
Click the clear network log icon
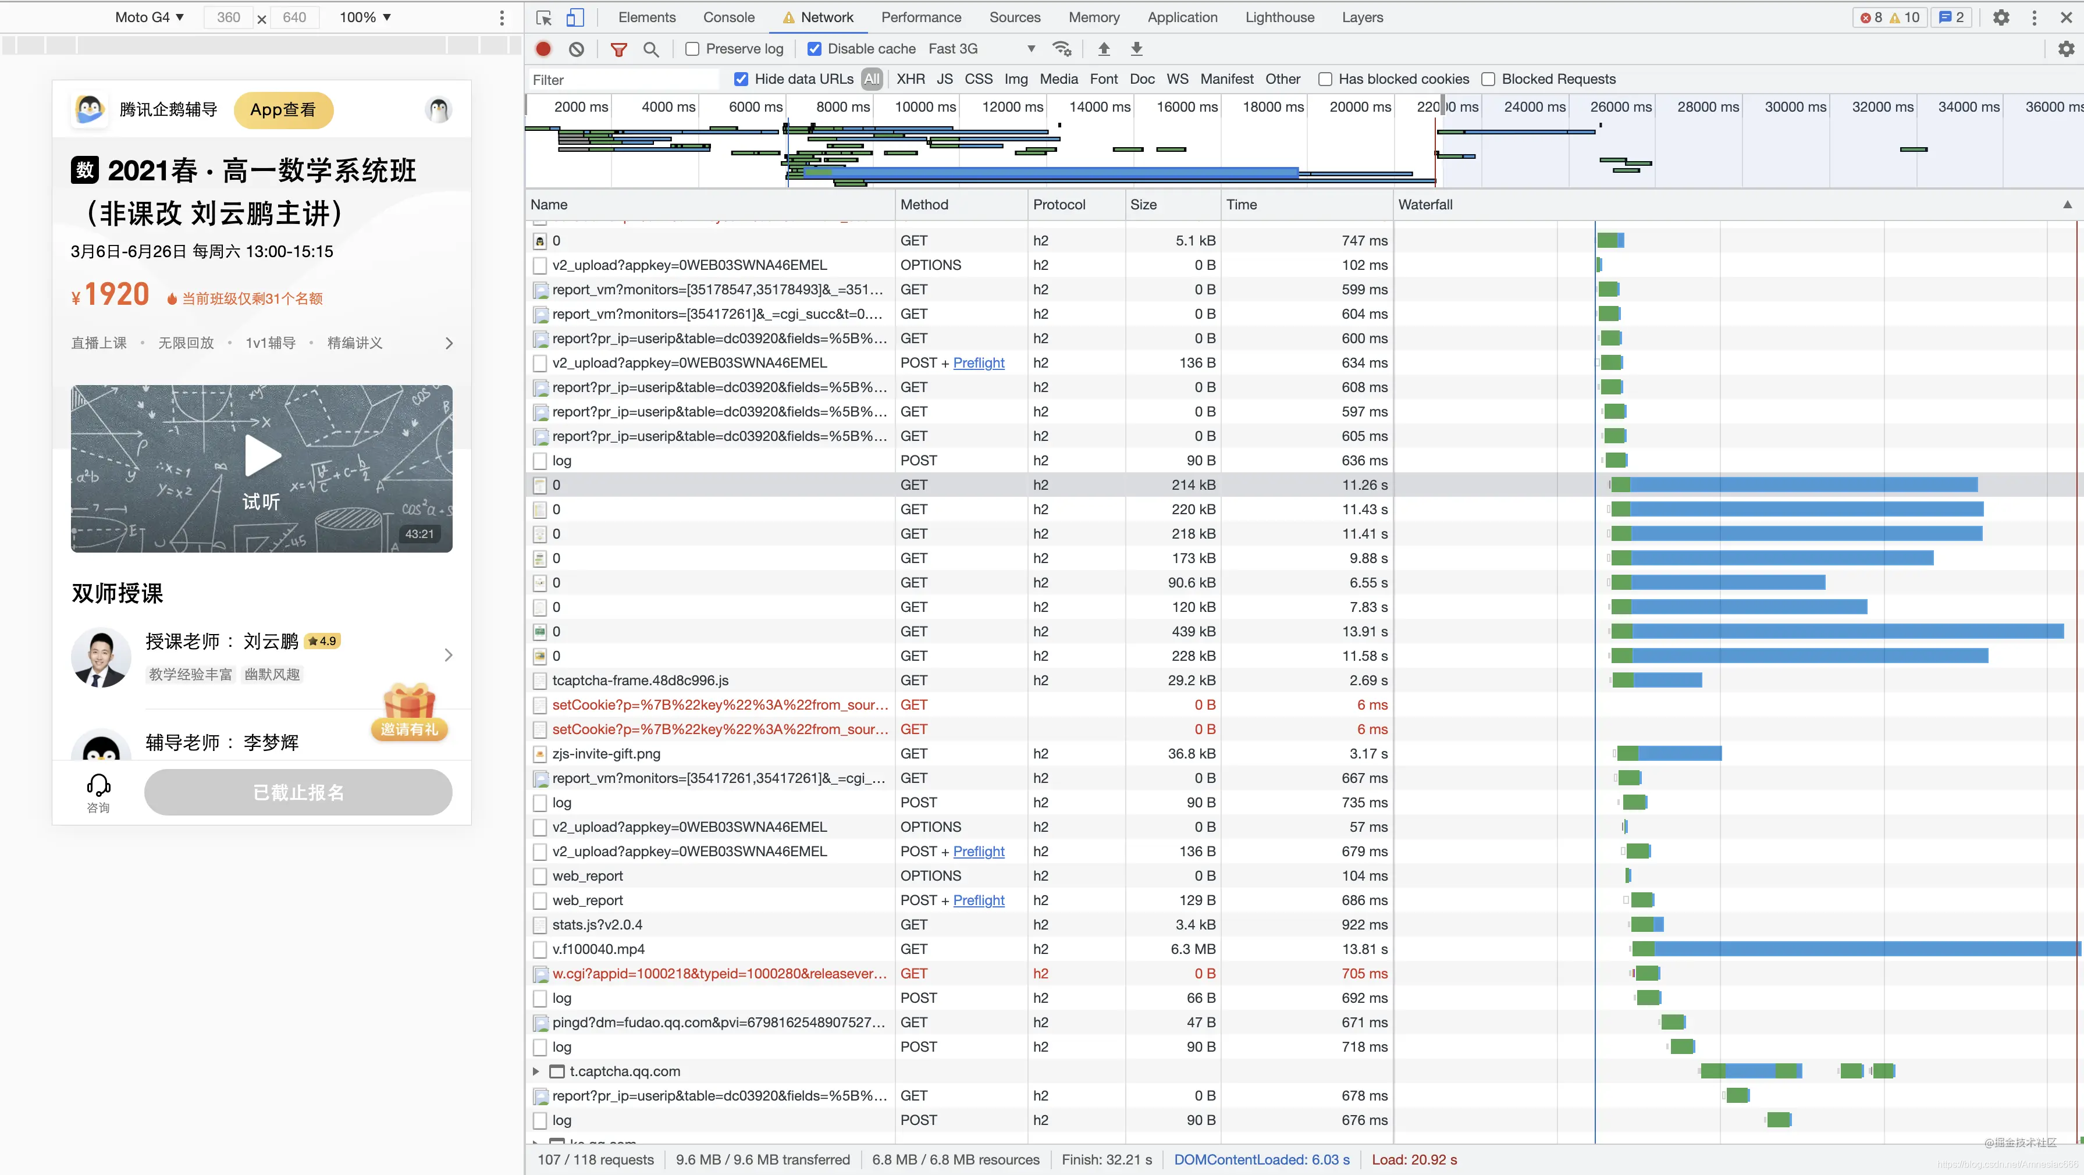pos(576,49)
